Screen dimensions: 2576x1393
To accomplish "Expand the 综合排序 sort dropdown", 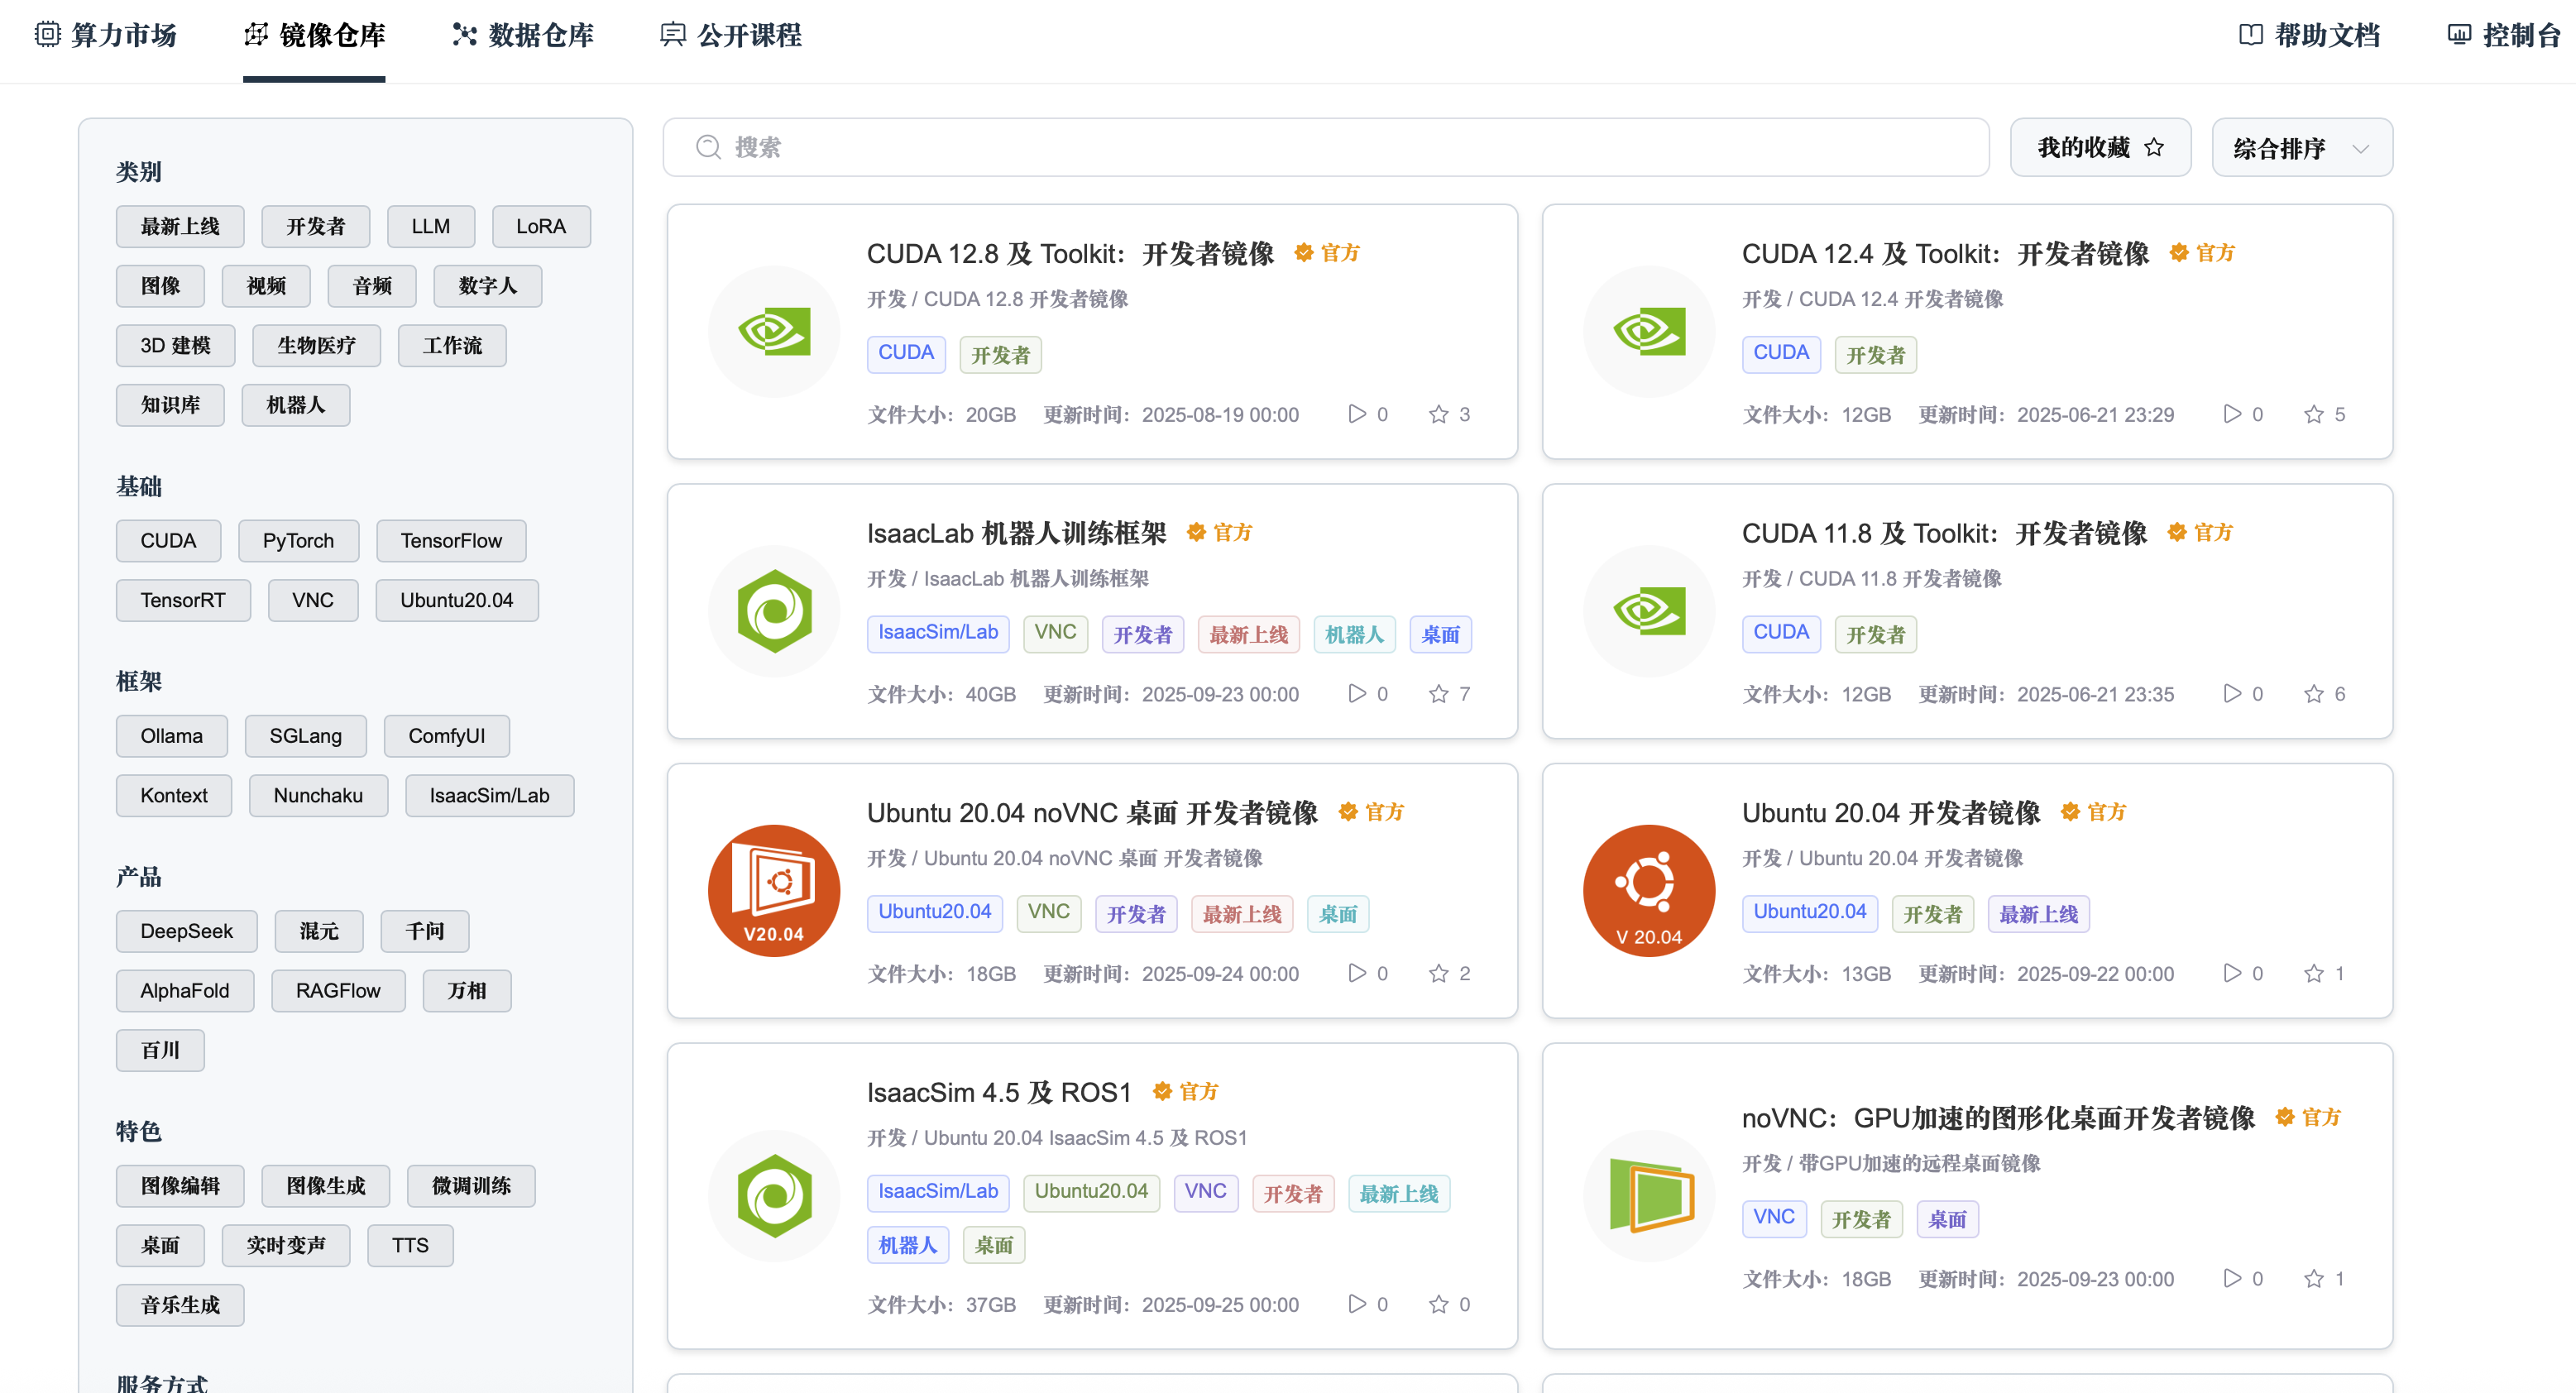I will click(x=2301, y=147).
